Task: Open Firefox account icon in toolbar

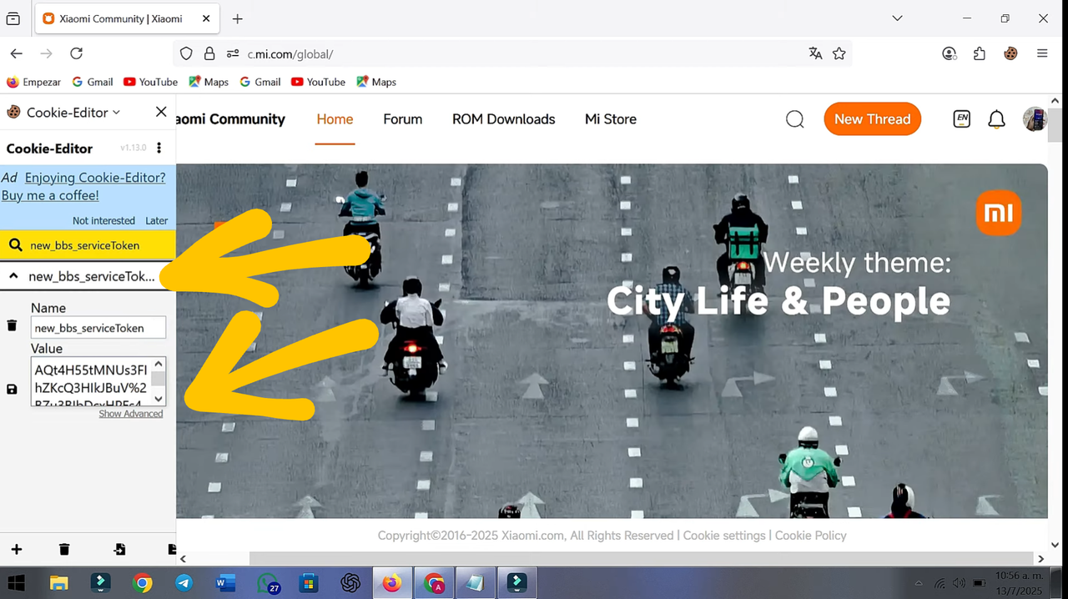Action: pyautogui.click(x=949, y=53)
